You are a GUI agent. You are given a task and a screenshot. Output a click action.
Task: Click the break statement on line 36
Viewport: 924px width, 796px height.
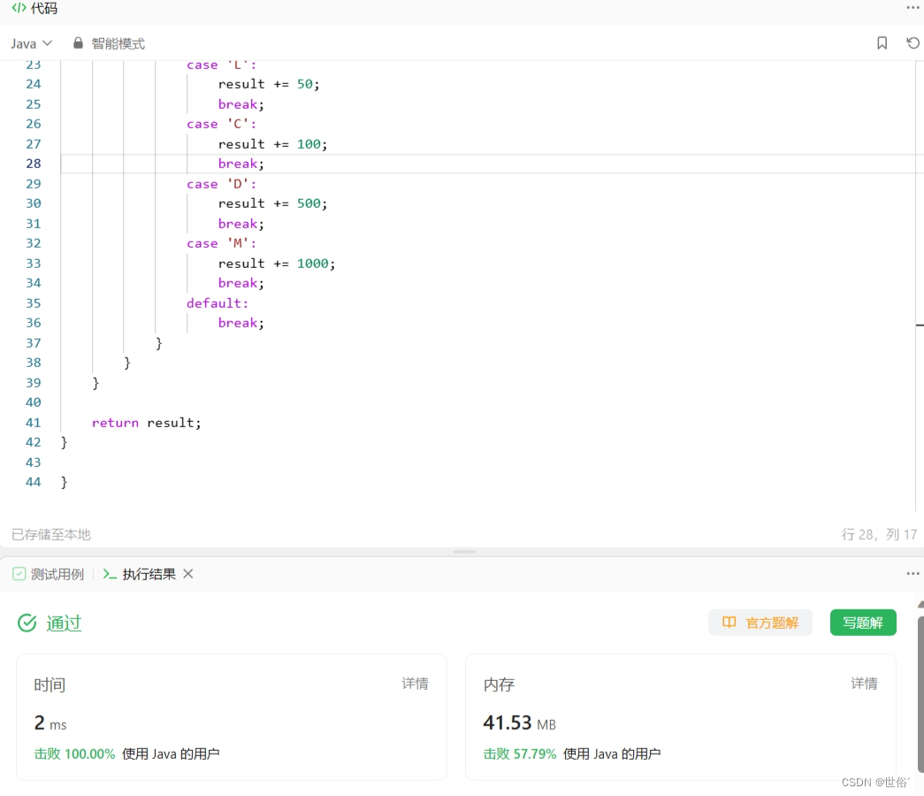coord(241,323)
